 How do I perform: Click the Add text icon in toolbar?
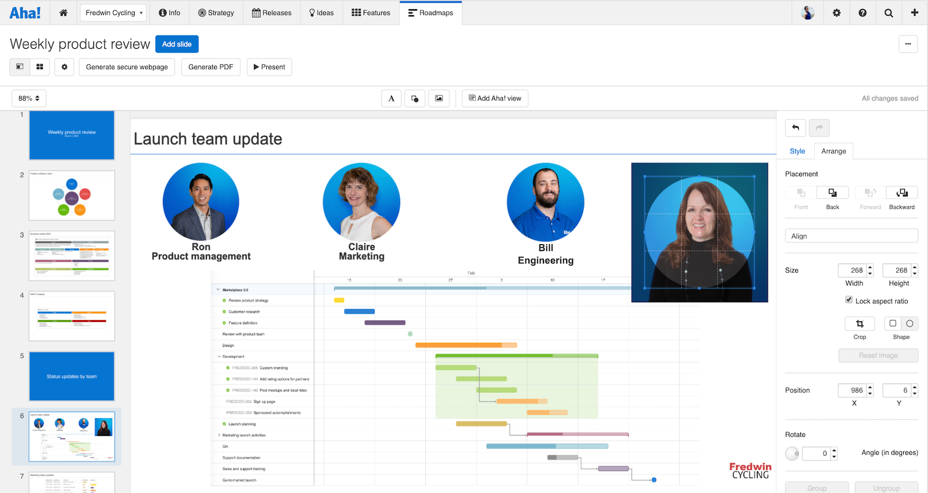(x=391, y=99)
